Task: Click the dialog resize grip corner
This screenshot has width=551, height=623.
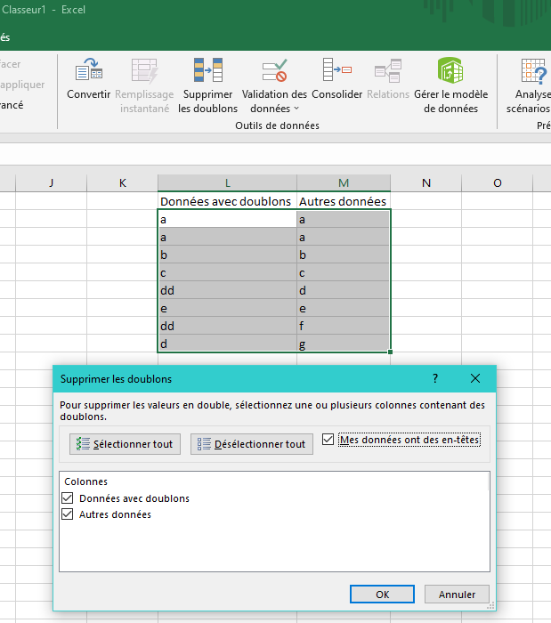Action: 491,606
